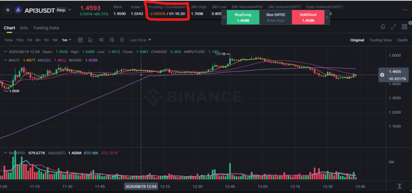412x193 pixels.
Task: Expand chart to fullscreen
Action: pos(393,27)
